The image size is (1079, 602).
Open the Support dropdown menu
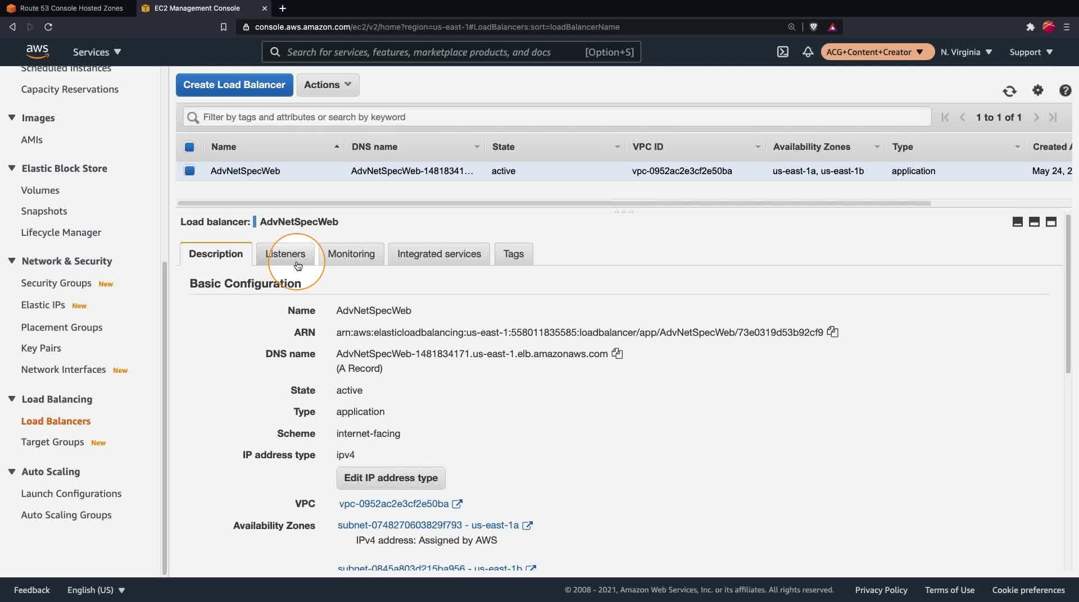pyautogui.click(x=1031, y=52)
